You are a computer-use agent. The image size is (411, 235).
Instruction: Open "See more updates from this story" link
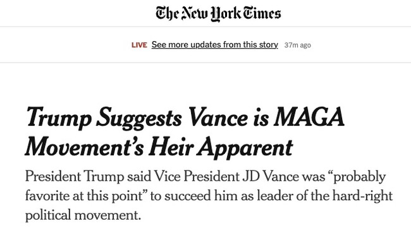coord(215,45)
